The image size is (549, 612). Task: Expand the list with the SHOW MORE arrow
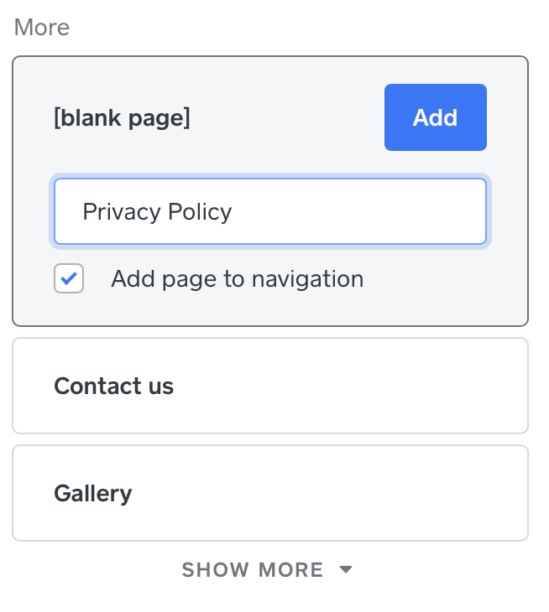pyautogui.click(x=346, y=570)
